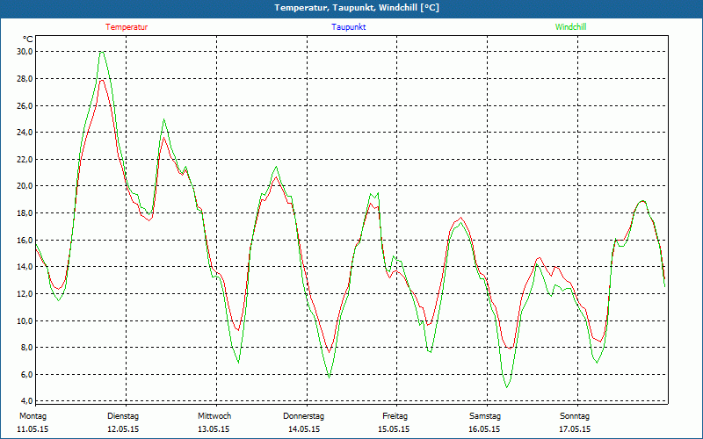
Task: Click the 24,0 axis value
Action: point(25,133)
